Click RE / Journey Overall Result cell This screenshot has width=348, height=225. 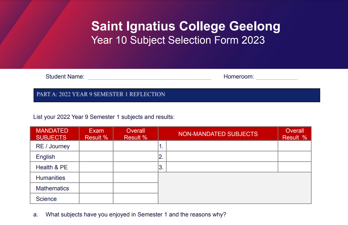[x=136, y=146]
